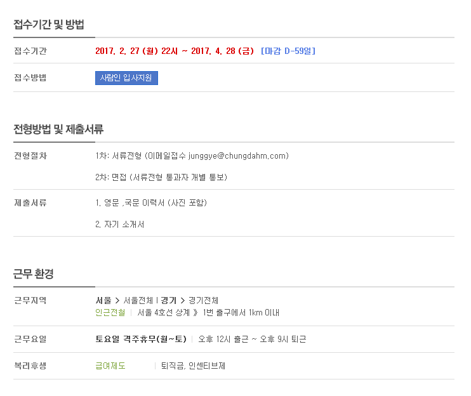Click the 2차: 면접 procedure line

tap(161, 178)
